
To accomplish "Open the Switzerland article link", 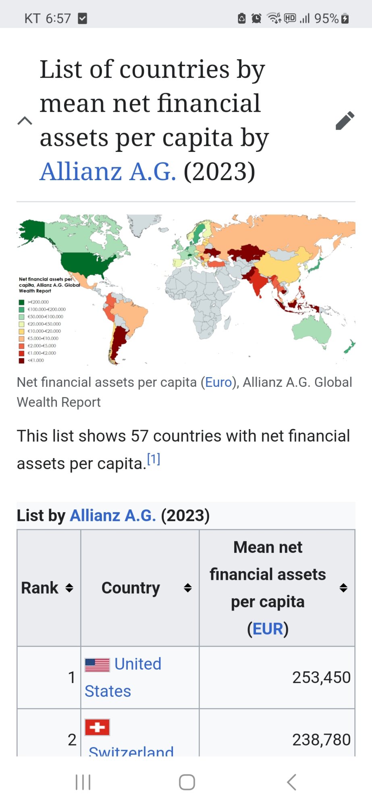I will [x=131, y=750].
